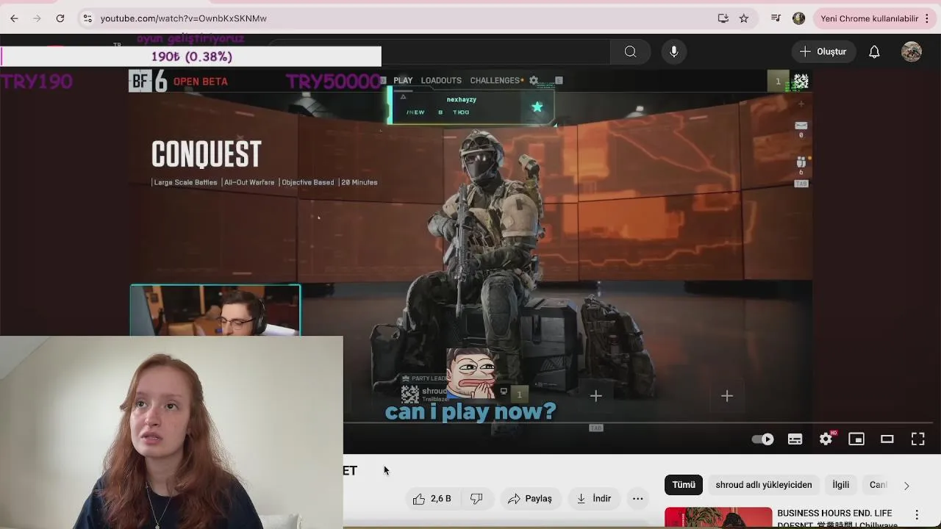
Task: Open Chrome media controls icon
Action: [776, 18]
